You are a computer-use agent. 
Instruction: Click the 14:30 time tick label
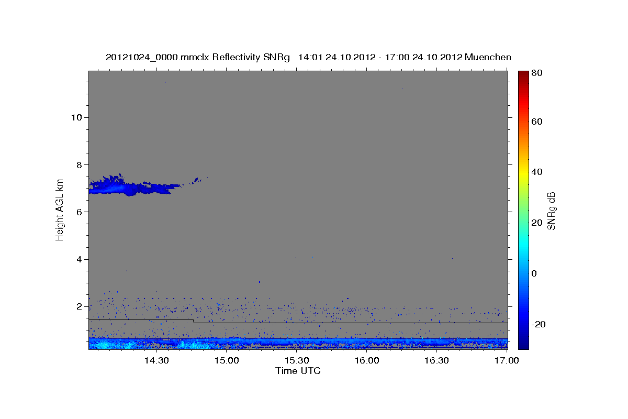pyautogui.click(x=156, y=360)
